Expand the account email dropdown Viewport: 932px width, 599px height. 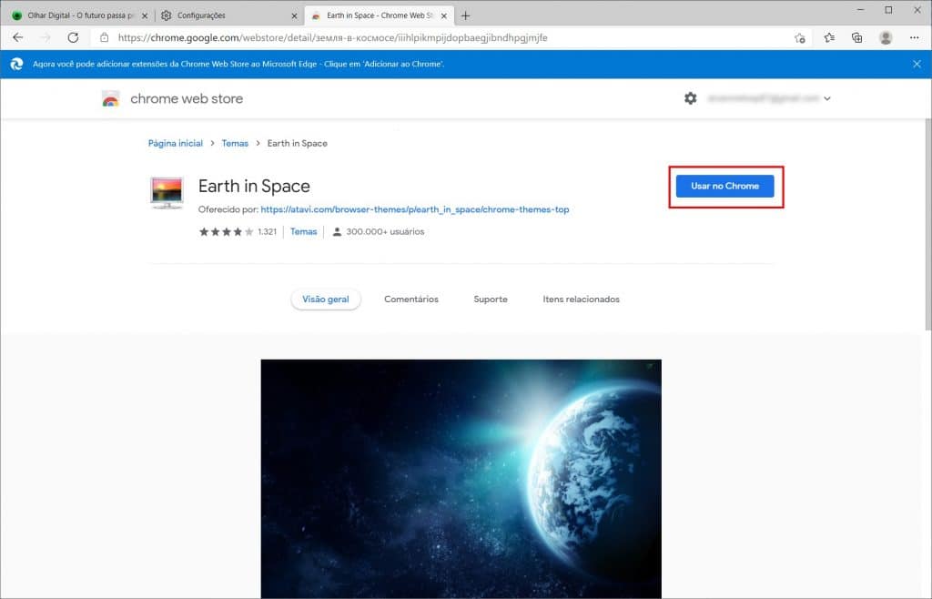(826, 98)
